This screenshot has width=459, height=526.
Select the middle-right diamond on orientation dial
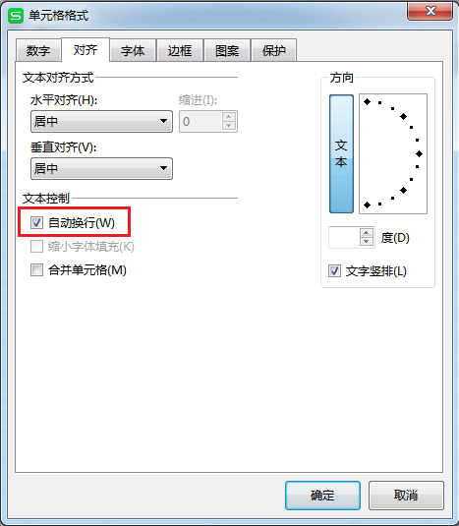[419, 153]
